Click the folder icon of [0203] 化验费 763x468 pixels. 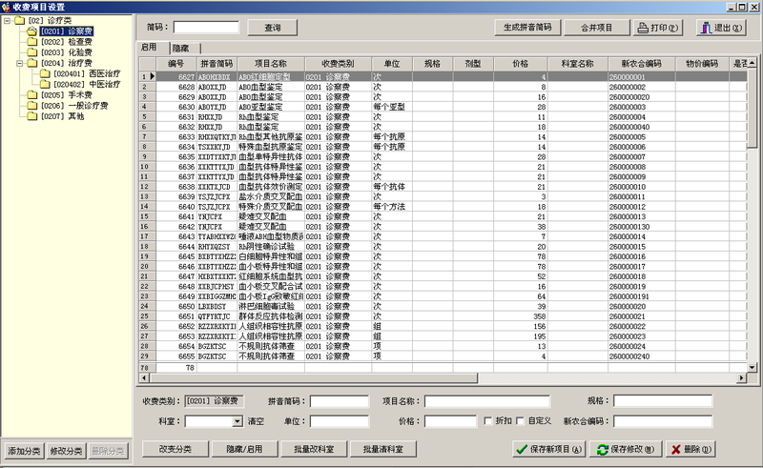click(x=32, y=52)
